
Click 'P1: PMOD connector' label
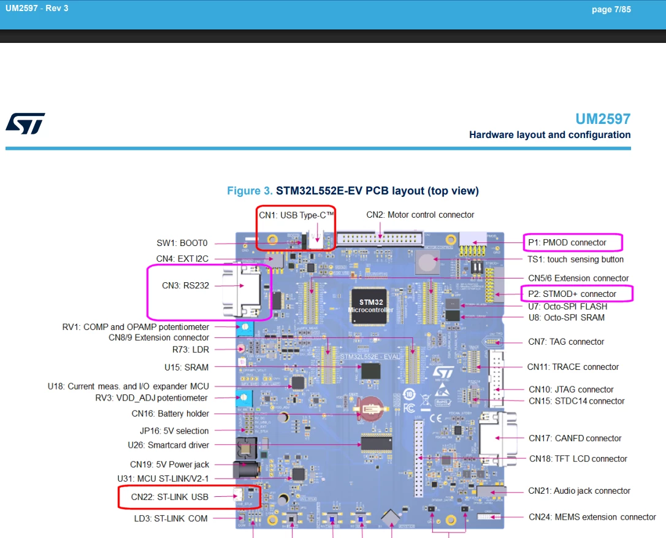click(x=567, y=243)
